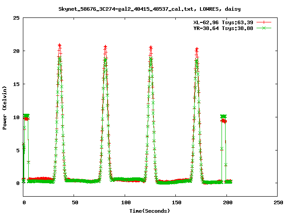Click the initial calibration pulse top near 3 seconds
Screen dimensions: 287x215
click(x=26, y=116)
